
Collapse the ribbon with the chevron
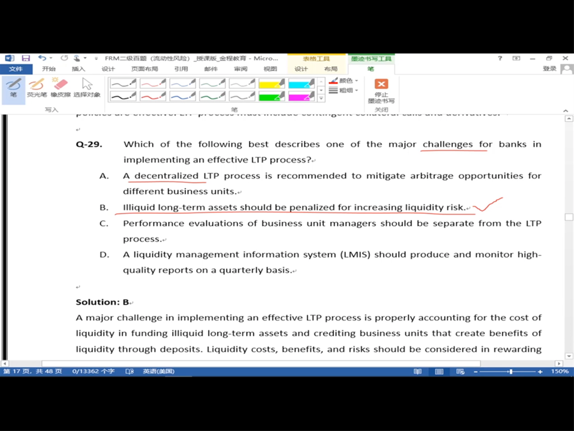tap(566, 111)
